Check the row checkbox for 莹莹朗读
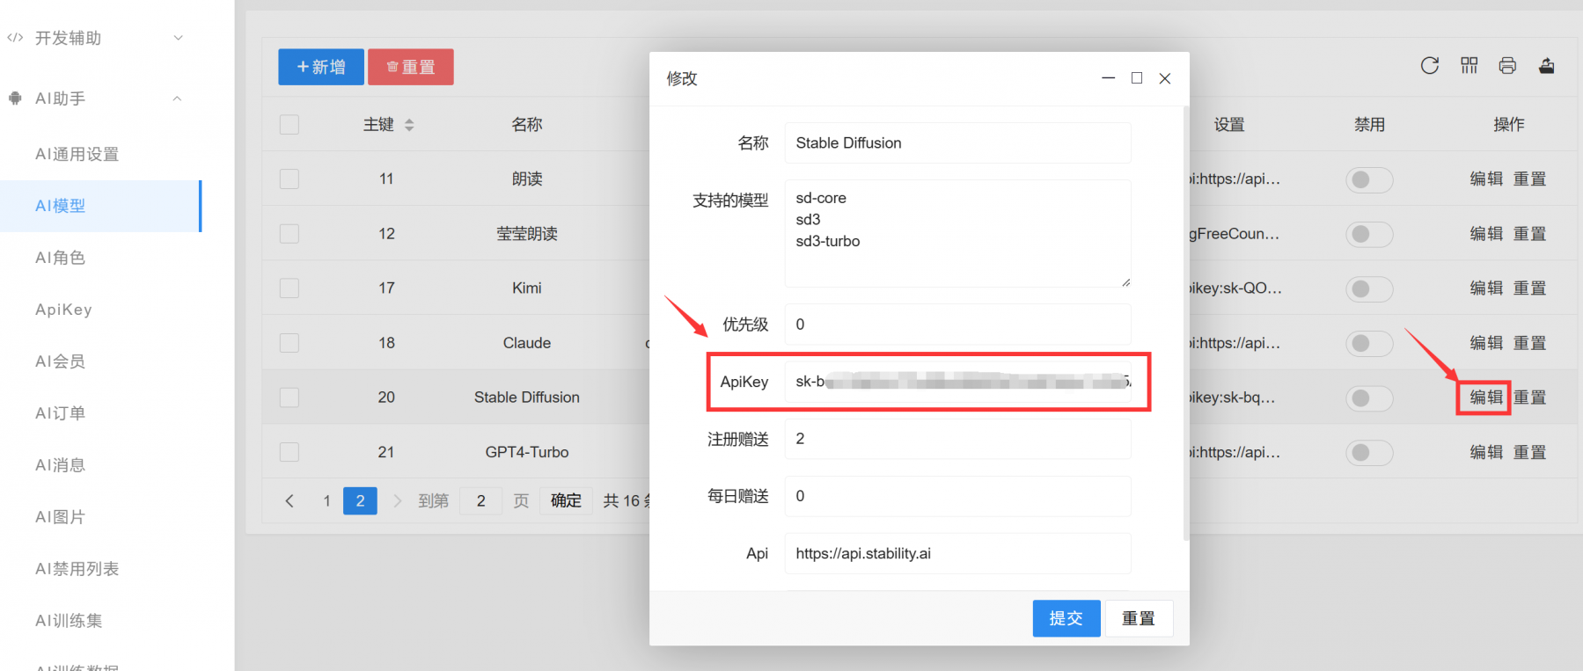This screenshot has width=1583, height=671. [289, 234]
